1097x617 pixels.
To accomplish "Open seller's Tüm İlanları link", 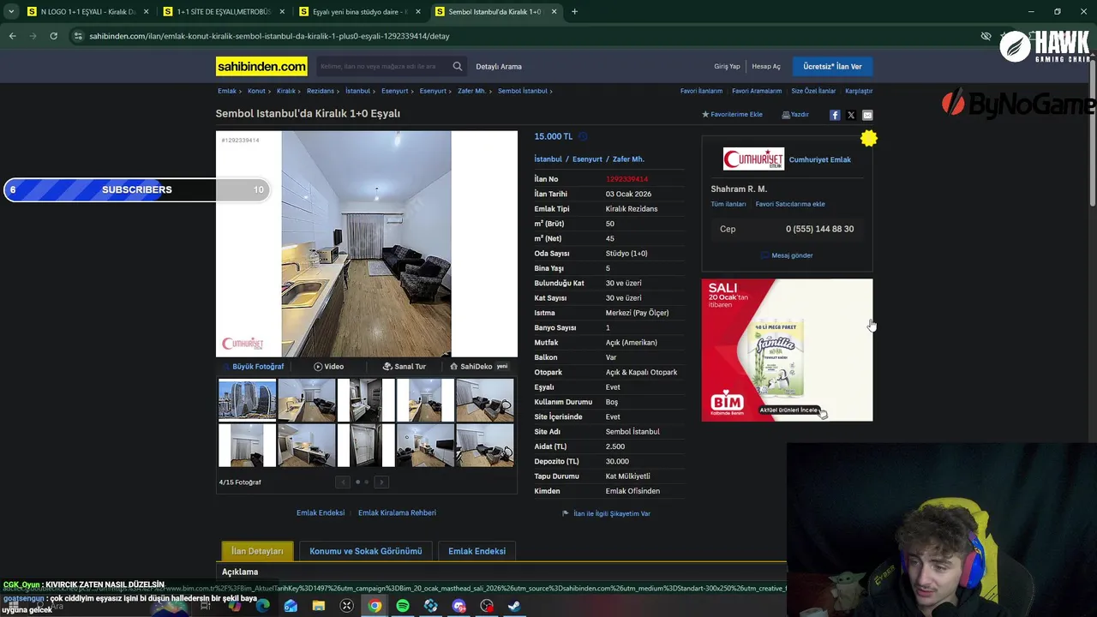I will tap(728, 204).
